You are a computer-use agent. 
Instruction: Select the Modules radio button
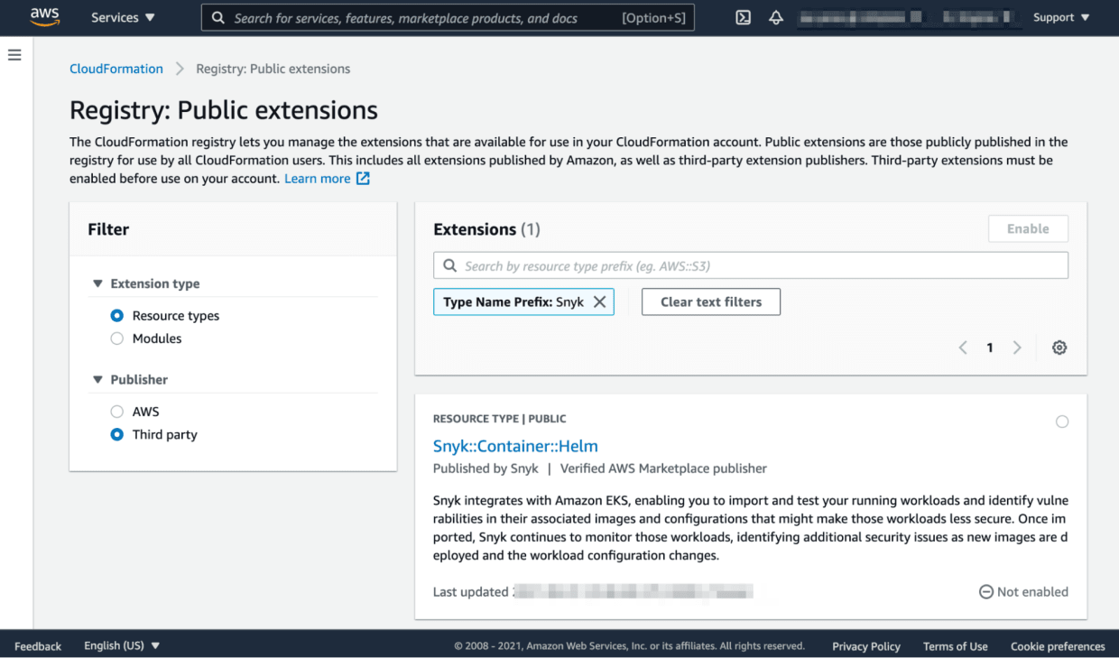116,338
